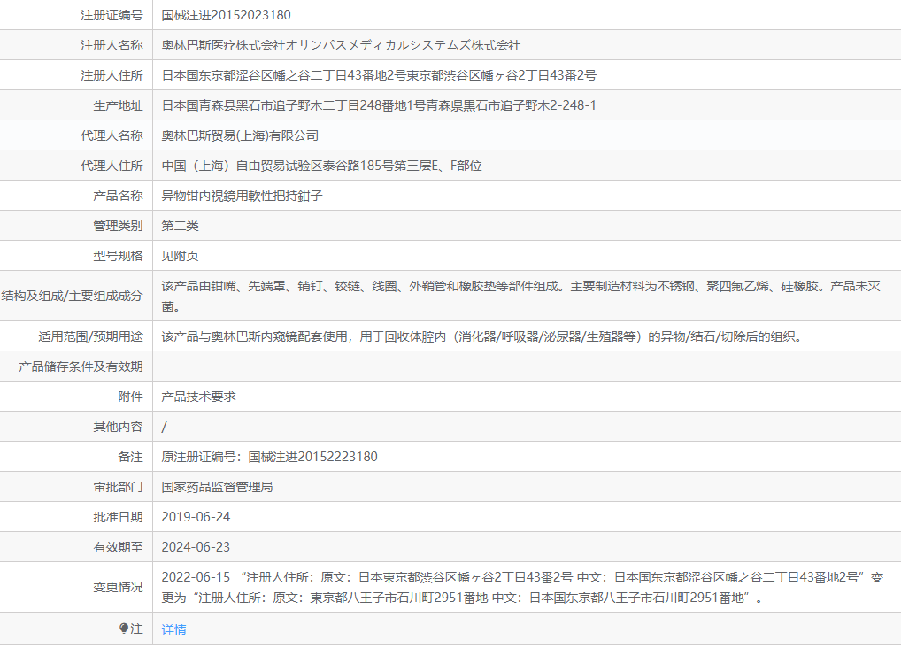Select agent name 奥林巴斯贸易(上海)有限公司
Screen dimensions: 901x648
point(240,135)
